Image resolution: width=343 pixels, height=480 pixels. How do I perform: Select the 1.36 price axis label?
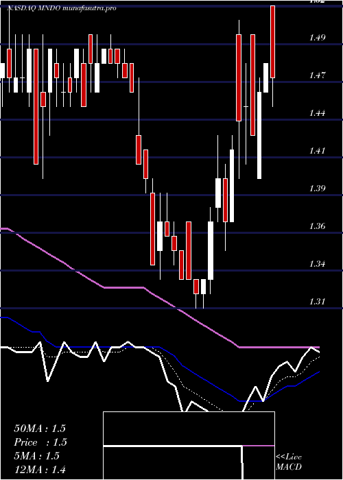(x=317, y=226)
